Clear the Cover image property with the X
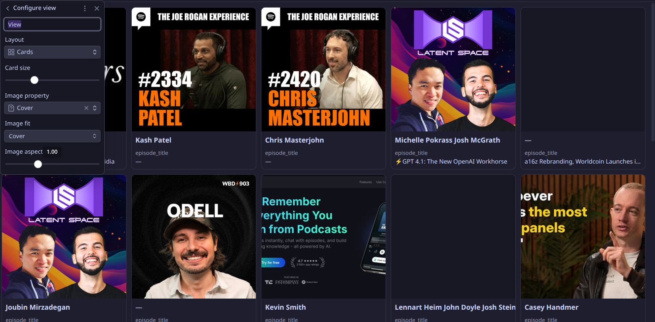The width and height of the screenshot is (655, 322). tap(86, 108)
